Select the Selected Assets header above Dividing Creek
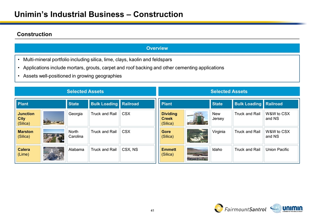 point(229,91)
